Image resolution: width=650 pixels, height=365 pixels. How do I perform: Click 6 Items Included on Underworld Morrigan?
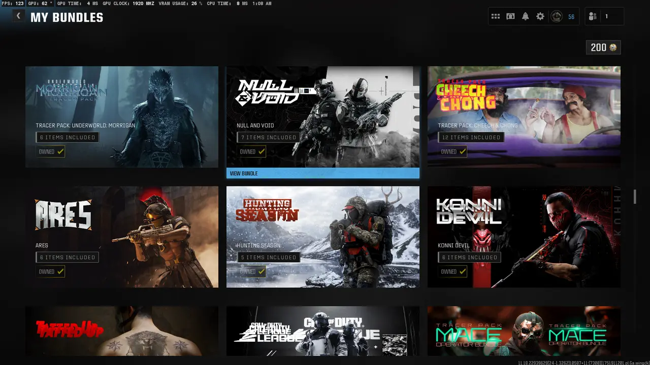coord(68,137)
